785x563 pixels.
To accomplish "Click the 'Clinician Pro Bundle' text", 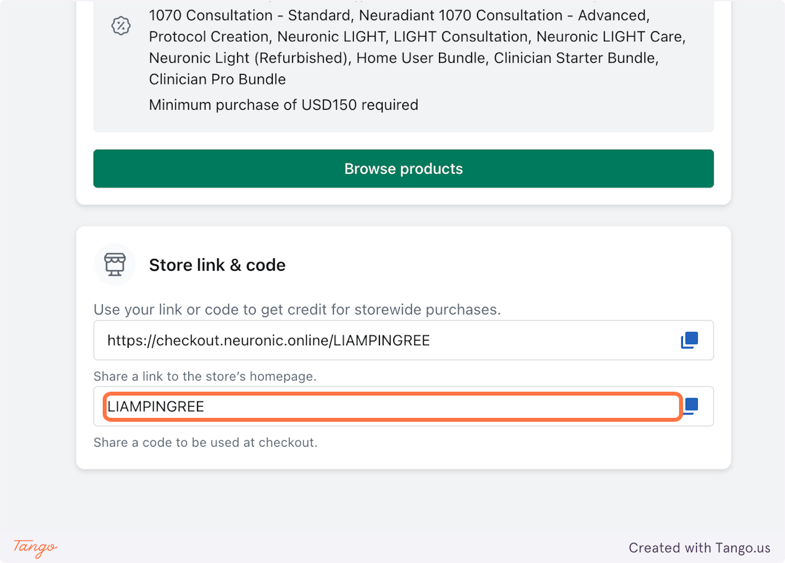I will pos(217,79).
